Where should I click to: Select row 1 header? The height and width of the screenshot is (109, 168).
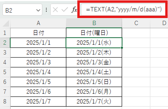tap(5, 33)
